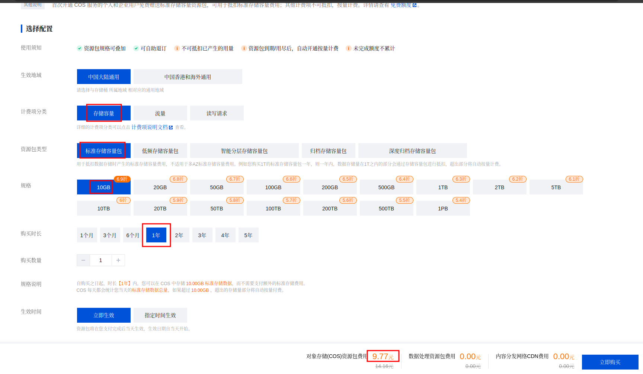Click the external link icon next to 计费项说明文档
Screen dimensions: 643x374
tap(171, 128)
